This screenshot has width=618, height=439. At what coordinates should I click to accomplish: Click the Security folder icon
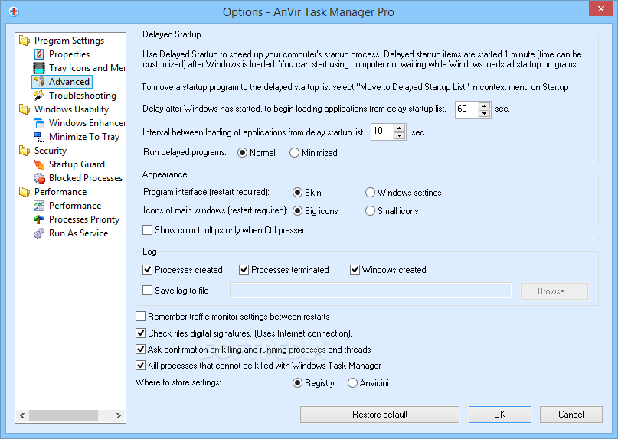point(25,151)
